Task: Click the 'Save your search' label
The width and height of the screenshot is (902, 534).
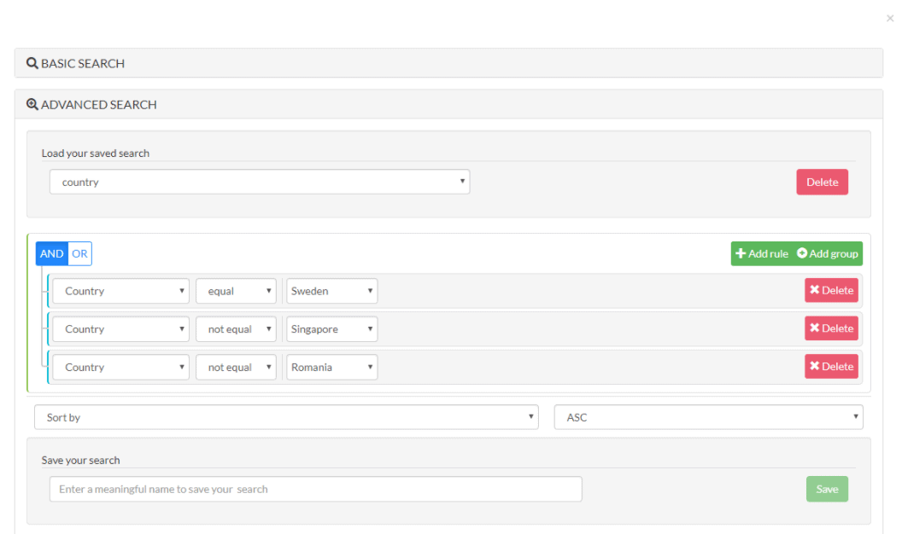Action: [x=80, y=461]
